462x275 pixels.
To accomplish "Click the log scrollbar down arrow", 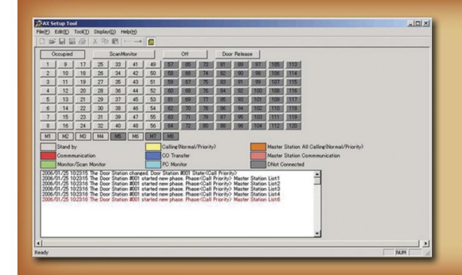I will pos(317,233).
